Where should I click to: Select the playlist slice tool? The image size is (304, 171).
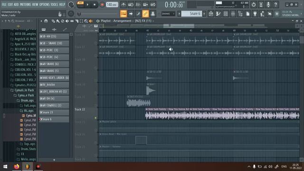(76, 21)
